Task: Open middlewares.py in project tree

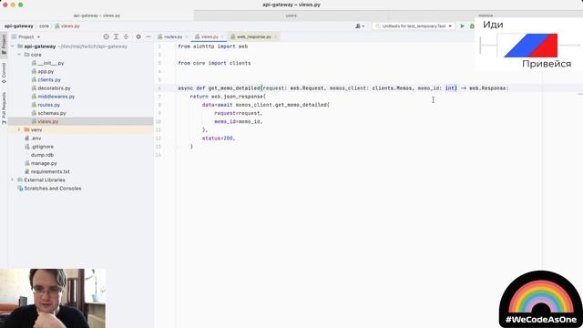Action: point(56,97)
